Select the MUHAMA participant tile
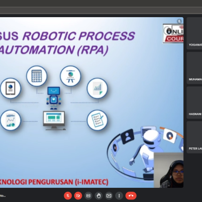The width and height of the screenshot is (202, 202). coord(194,68)
